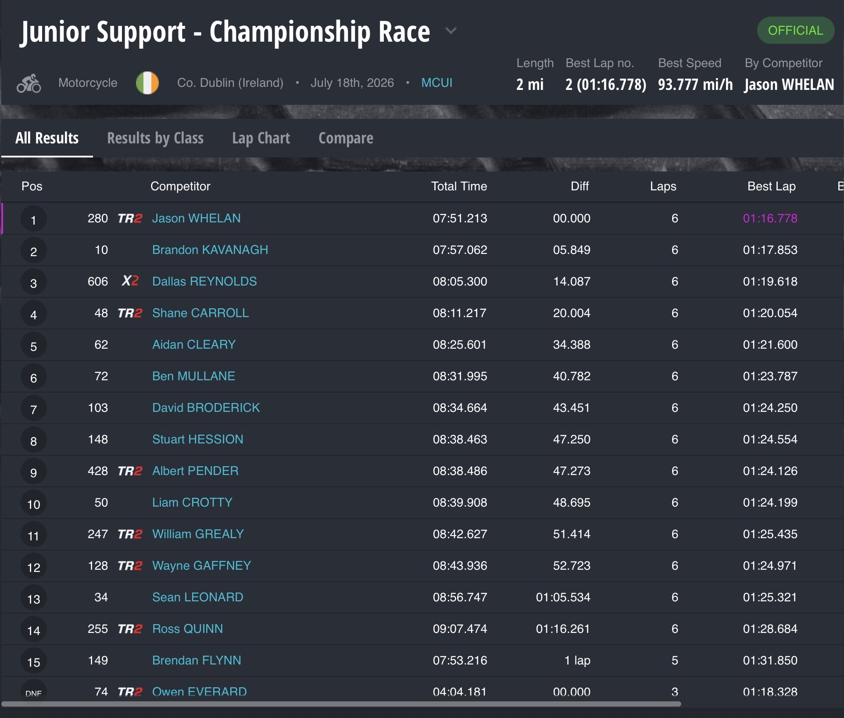Open Wayne GAFFNEY competitor link
The image size is (844, 718).
click(x=201, y=566)
